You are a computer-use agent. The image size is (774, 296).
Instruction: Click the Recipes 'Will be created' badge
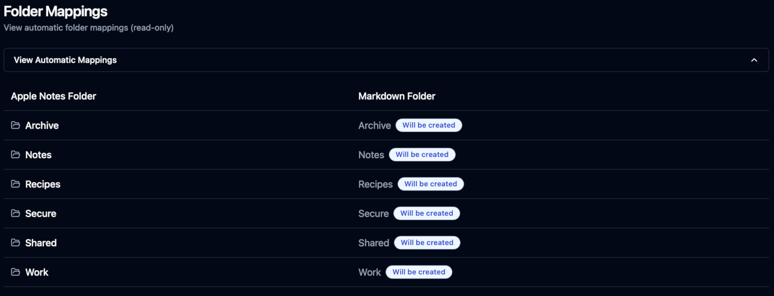point(431,184)
